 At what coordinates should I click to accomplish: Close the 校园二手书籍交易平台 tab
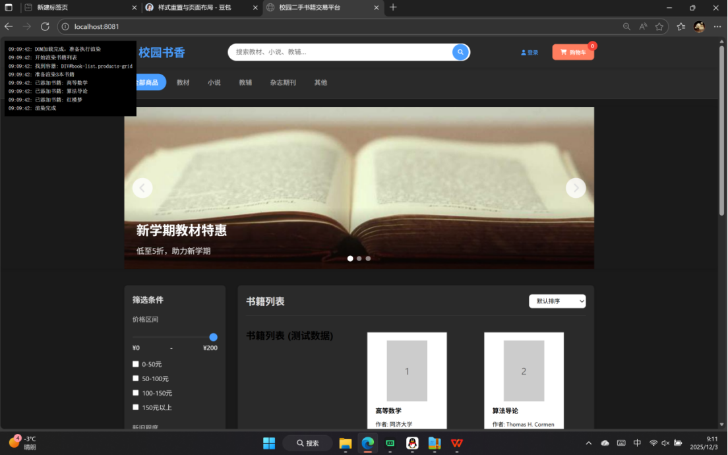pyautogui.click(x=376, y=7)
